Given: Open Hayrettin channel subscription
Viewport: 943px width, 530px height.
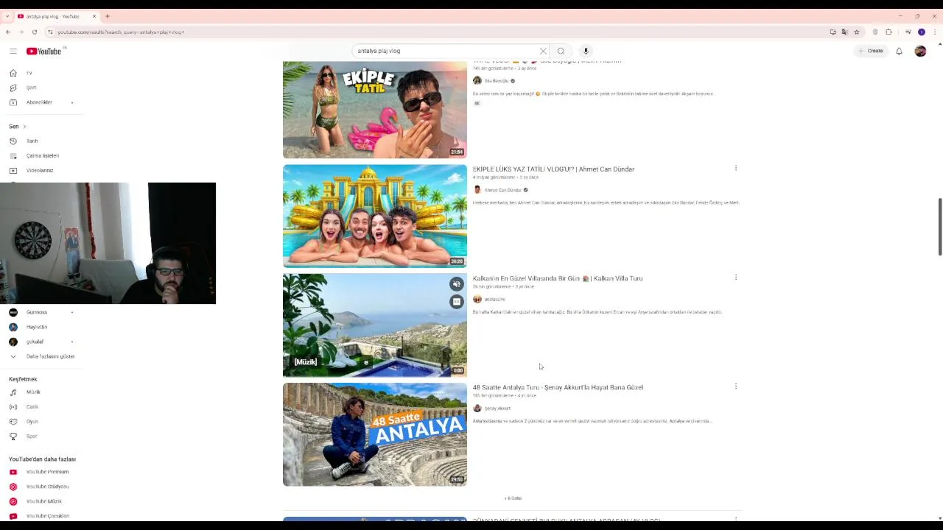Looking at the screenshot, I should coord(37,327).
